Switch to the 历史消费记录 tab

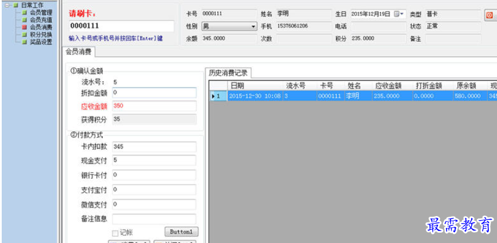228,73
